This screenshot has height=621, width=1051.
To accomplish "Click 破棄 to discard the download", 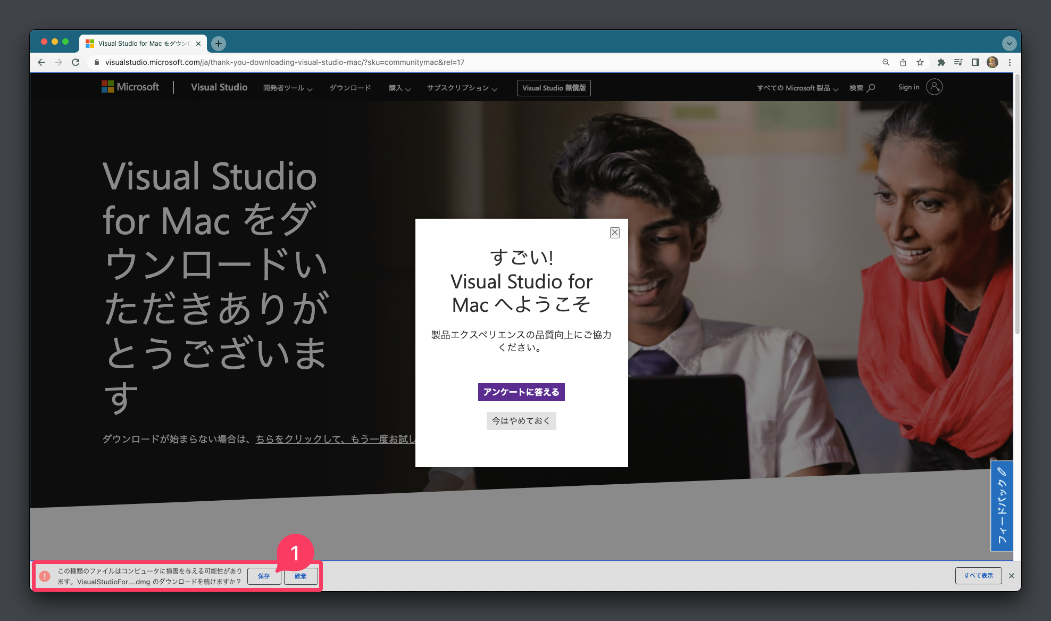I will 301,576.
